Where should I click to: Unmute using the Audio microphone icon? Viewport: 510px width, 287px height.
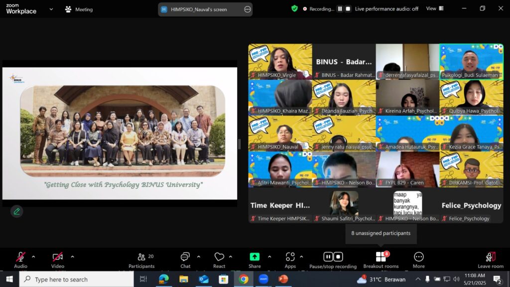[x=20, y=257]
